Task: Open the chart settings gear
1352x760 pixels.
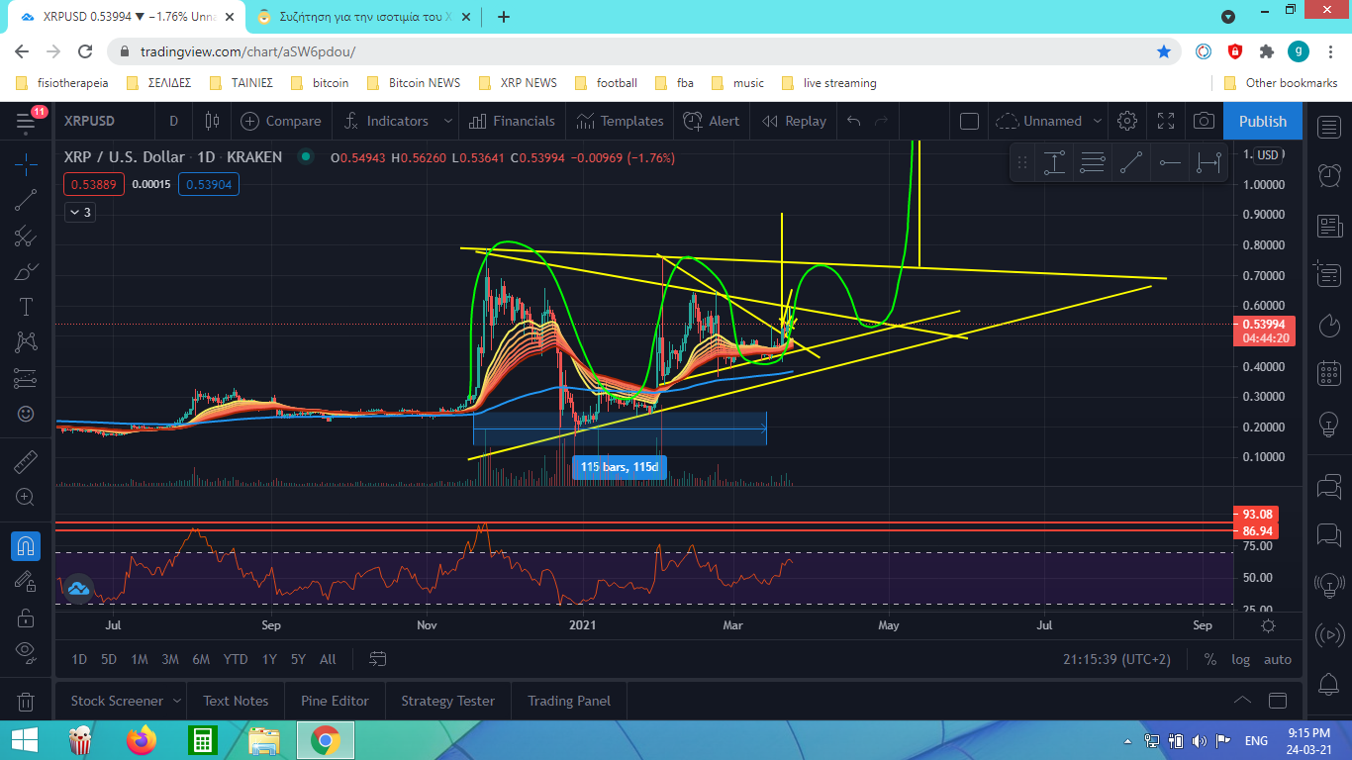Action: 1126,121
